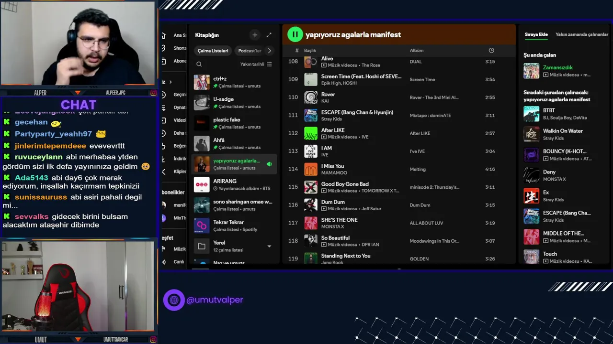613x344 pixels.
Task: Sort by the Başlık column header
Action: tap(310, 50)
